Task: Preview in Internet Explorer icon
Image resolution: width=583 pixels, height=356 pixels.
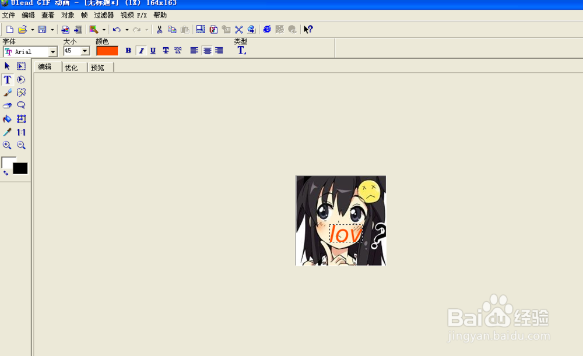Action: (x=267, y=29)
